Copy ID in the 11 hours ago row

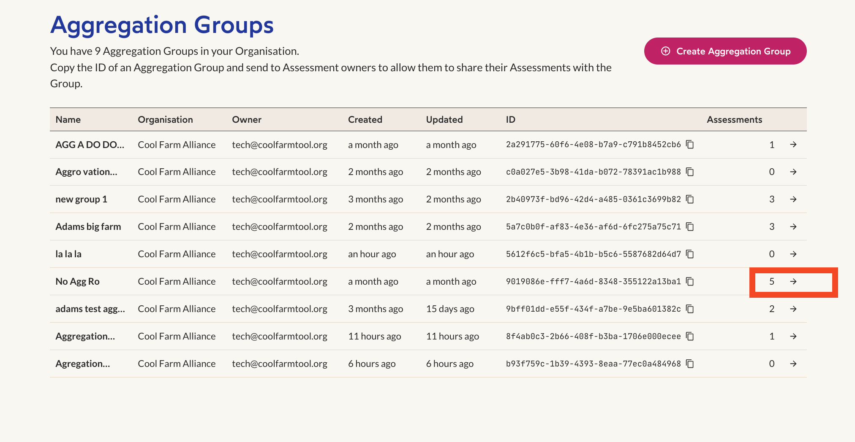pyautogui.click(x=690, y=336)
